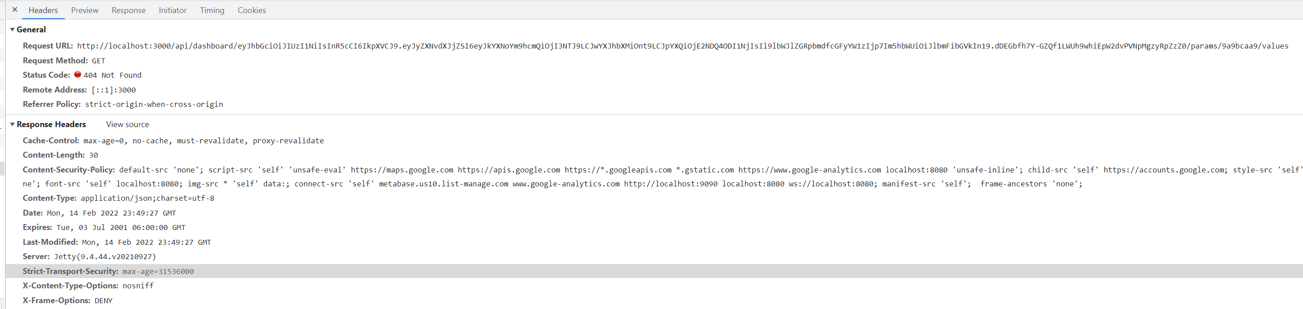Switch to the Preview tab
1303x309 pixels.
pos(84,10)
